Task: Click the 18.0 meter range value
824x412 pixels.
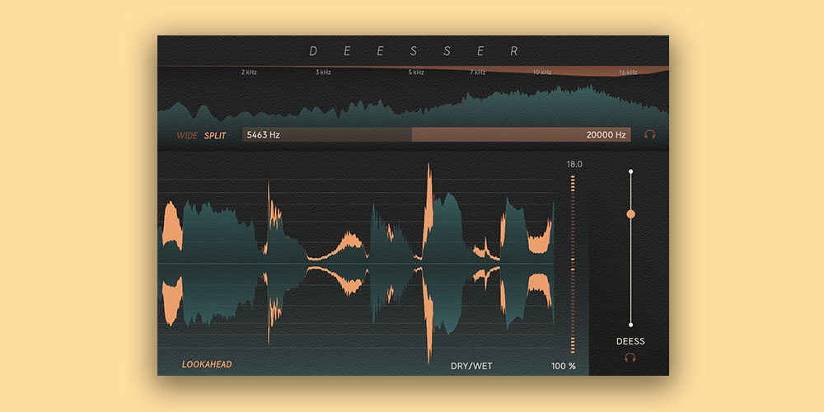Action: tap(574, 164)
